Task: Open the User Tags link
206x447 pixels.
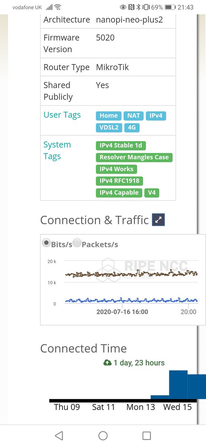Action: [x=62, y=115]
